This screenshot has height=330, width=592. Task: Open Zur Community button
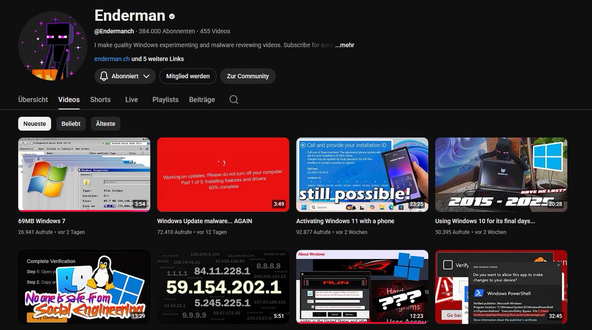click(248, 76)
